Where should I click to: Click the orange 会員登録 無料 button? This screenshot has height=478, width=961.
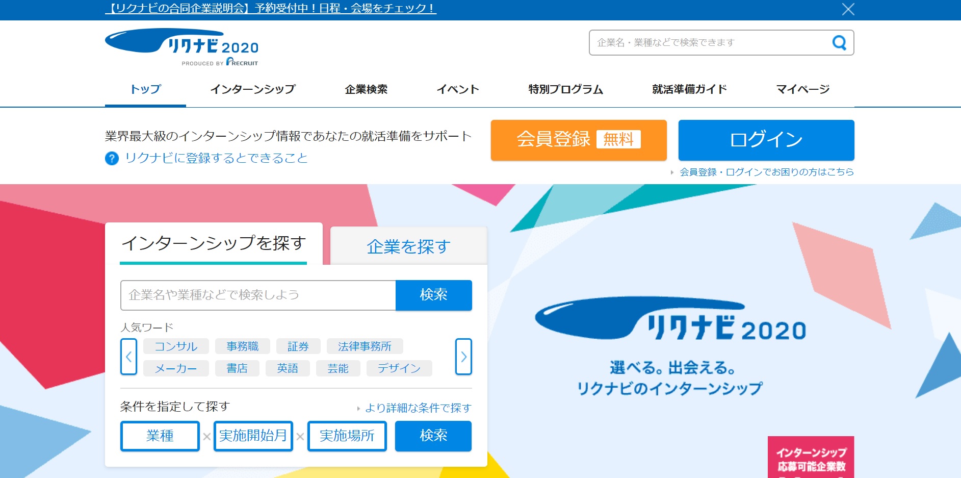(579, 140)
